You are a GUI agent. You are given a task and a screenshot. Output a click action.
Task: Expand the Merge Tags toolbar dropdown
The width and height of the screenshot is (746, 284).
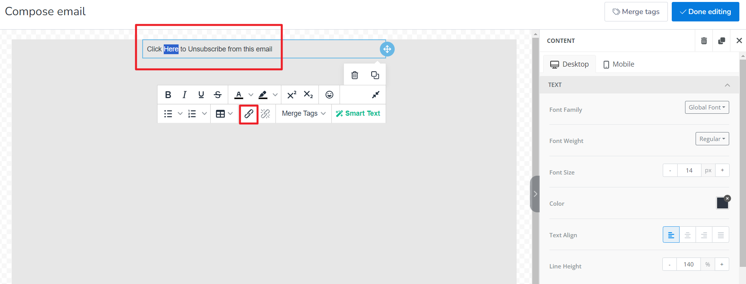tap(304, 113)
